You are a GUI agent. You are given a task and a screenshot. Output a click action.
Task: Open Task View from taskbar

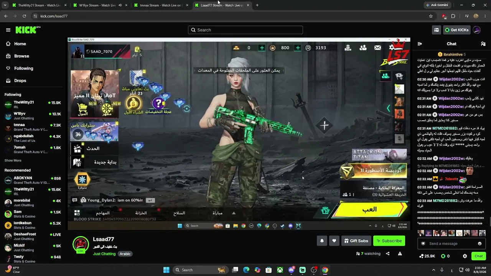[x=235, y=270]
